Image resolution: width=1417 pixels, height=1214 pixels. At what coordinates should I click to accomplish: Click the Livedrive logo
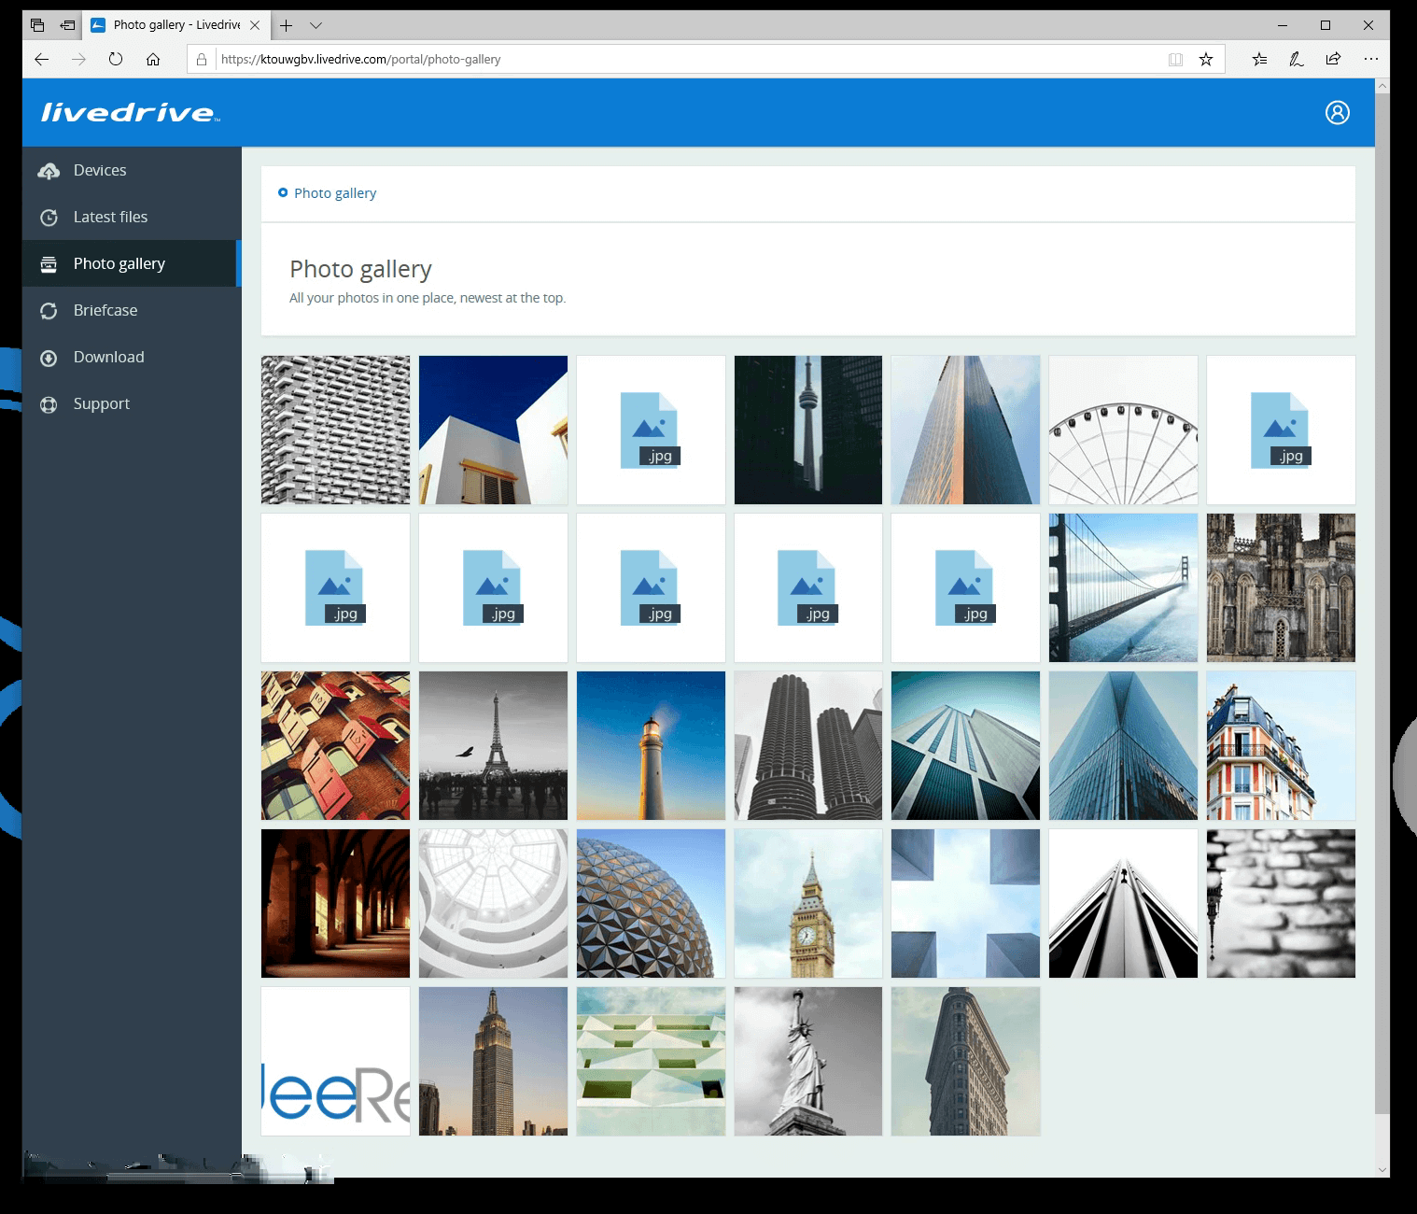(130, 113)
